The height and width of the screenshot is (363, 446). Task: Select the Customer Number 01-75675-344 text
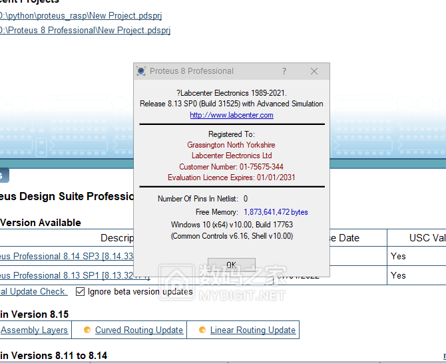click(231, 167)
